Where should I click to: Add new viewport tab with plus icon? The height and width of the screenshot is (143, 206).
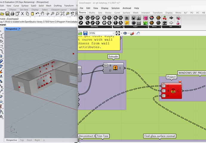(x=44, y=140)
